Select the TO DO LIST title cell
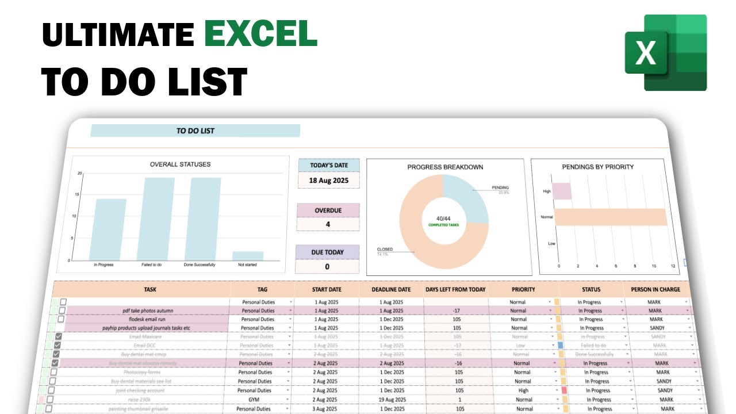 click(x=195, y=131)
